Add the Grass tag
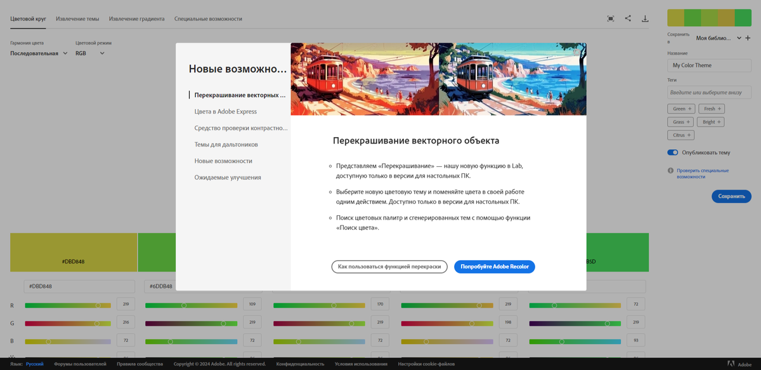The height and width of the screenshot is (370, 761). pos(681,122)
